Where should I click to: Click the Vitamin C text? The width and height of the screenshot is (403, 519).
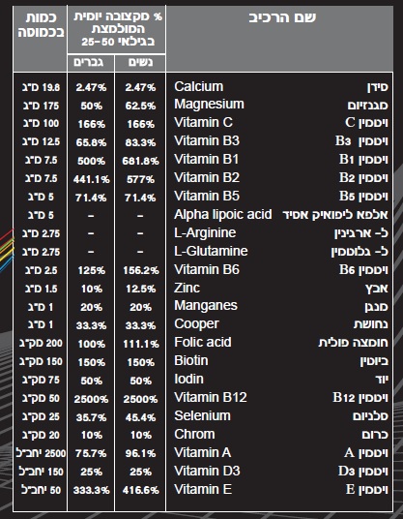203,123
